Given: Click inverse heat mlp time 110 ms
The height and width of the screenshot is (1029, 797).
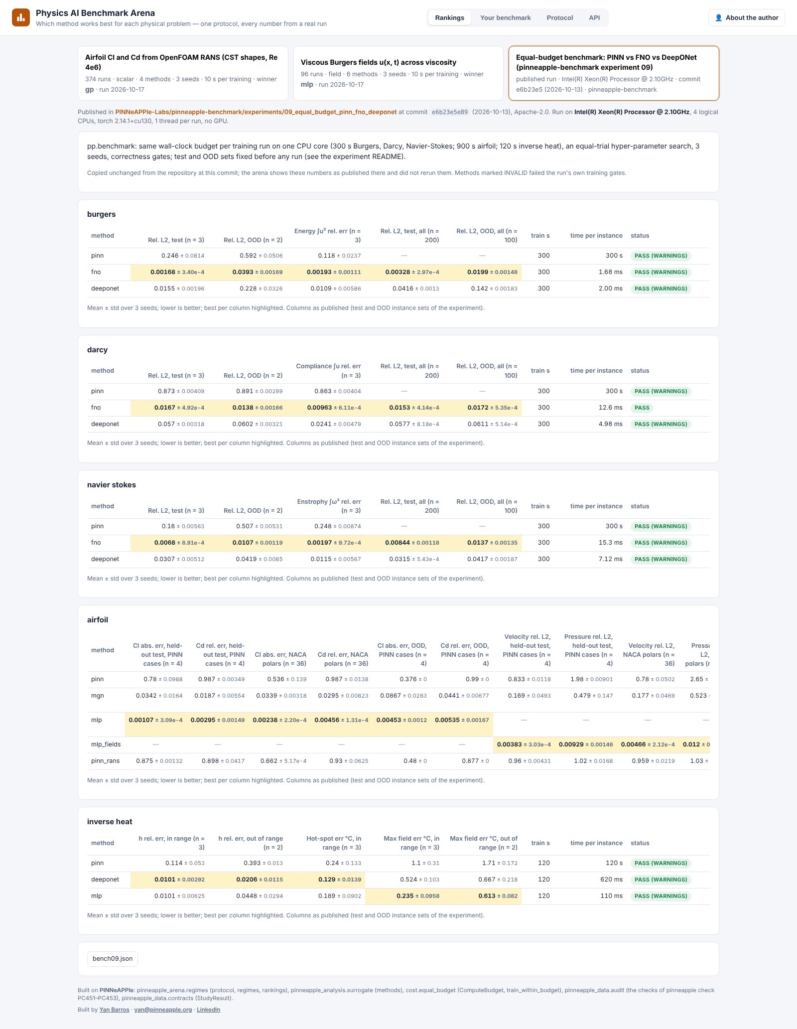Looking at the screenshot, I should (611, 896).
